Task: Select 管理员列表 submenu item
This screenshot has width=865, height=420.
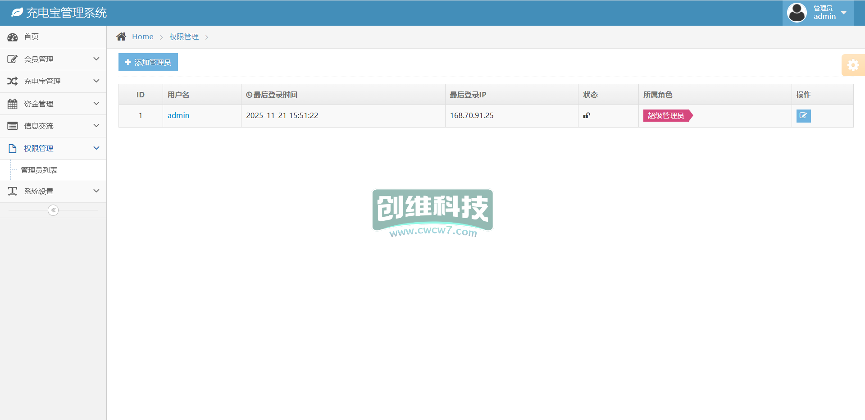Action: (x=39, y=170)
